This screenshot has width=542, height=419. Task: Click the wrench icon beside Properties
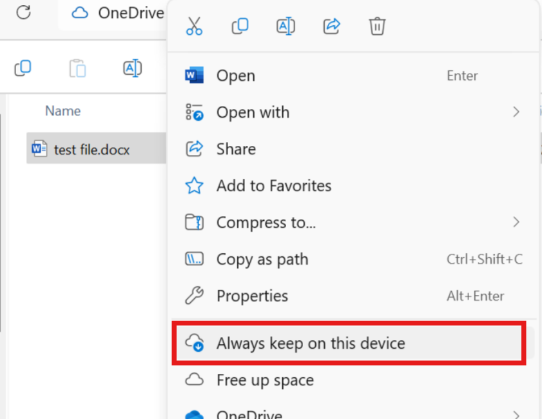pos(194,296)
